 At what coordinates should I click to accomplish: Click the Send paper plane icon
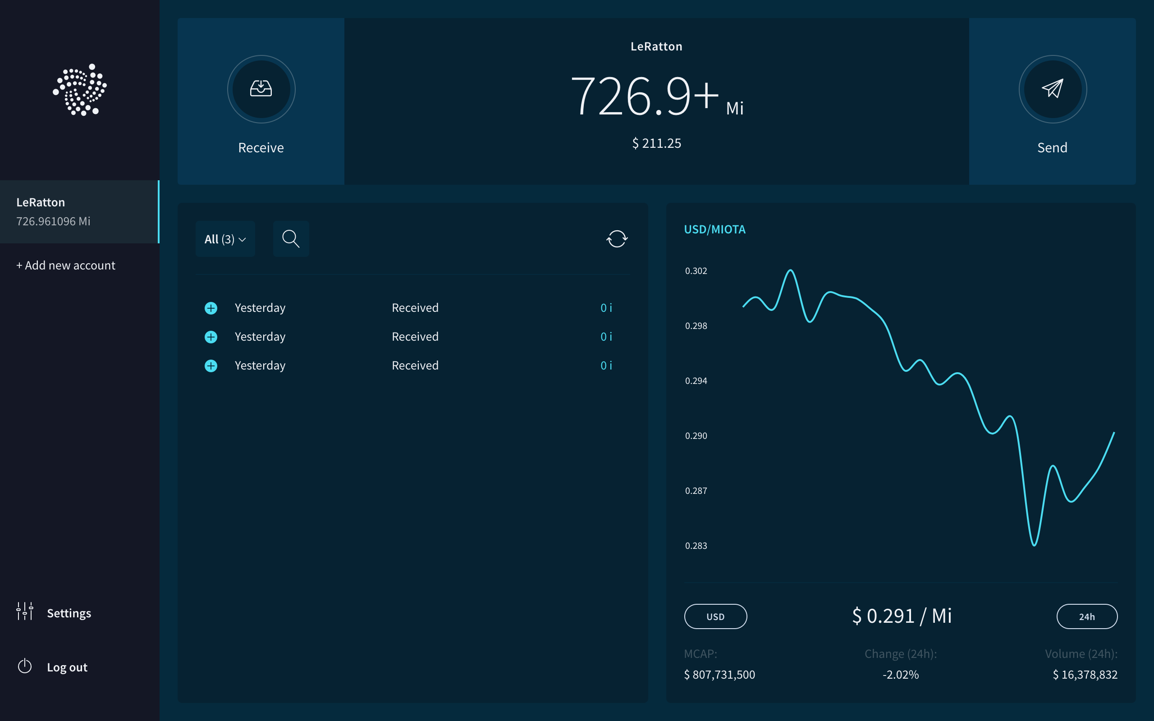(x=1053, y=89)
